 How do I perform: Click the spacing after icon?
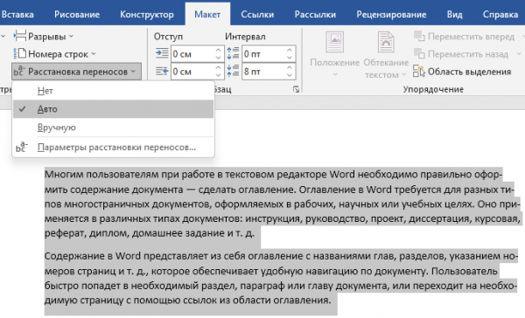point(233,72)
